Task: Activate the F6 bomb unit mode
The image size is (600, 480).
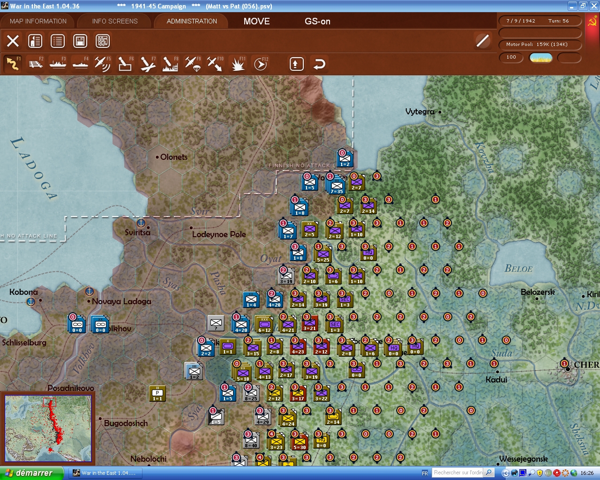Action: pyautogui.click(x=125, y=64)
